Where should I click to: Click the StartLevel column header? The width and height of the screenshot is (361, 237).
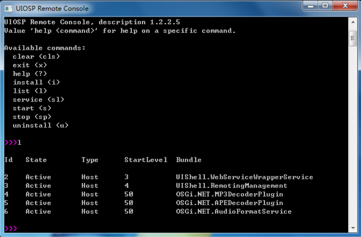coord(146,160)
